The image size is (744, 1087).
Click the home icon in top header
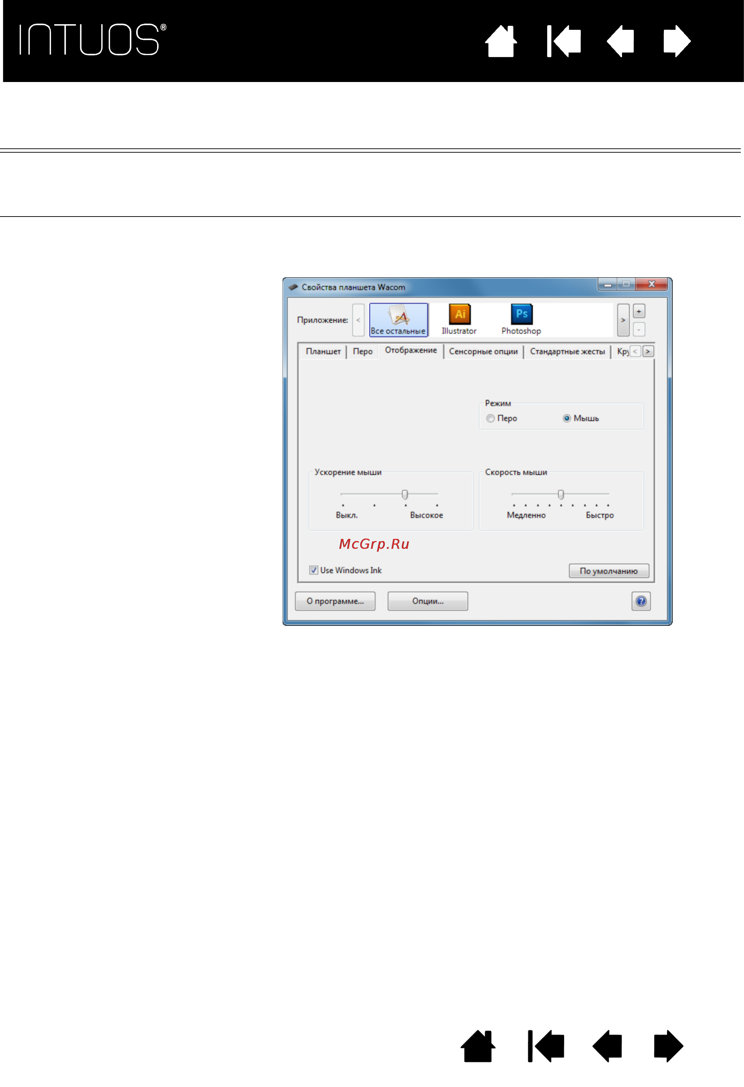501,41
